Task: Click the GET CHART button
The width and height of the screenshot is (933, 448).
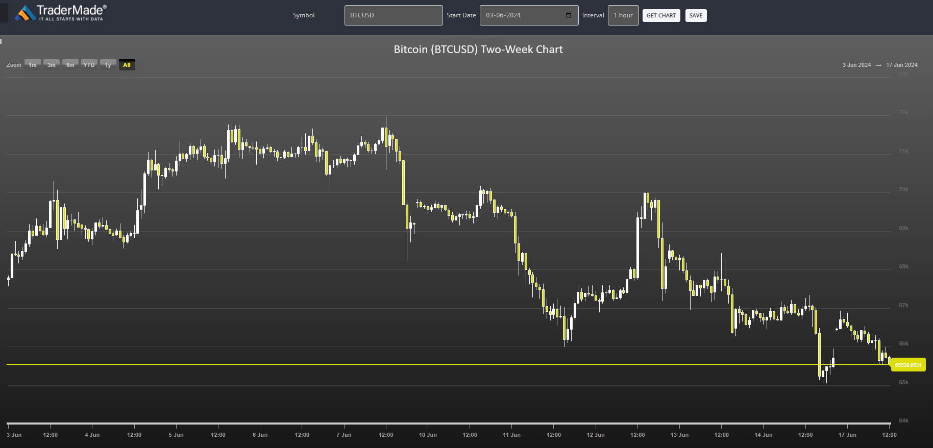Action: click(x=661, y=15)
